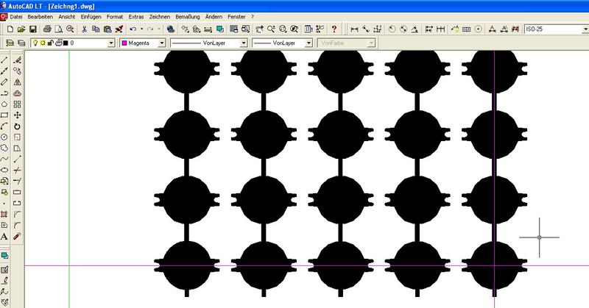Open the red question mark help
This screenshot has height=308, width=589.
(334, 29)
